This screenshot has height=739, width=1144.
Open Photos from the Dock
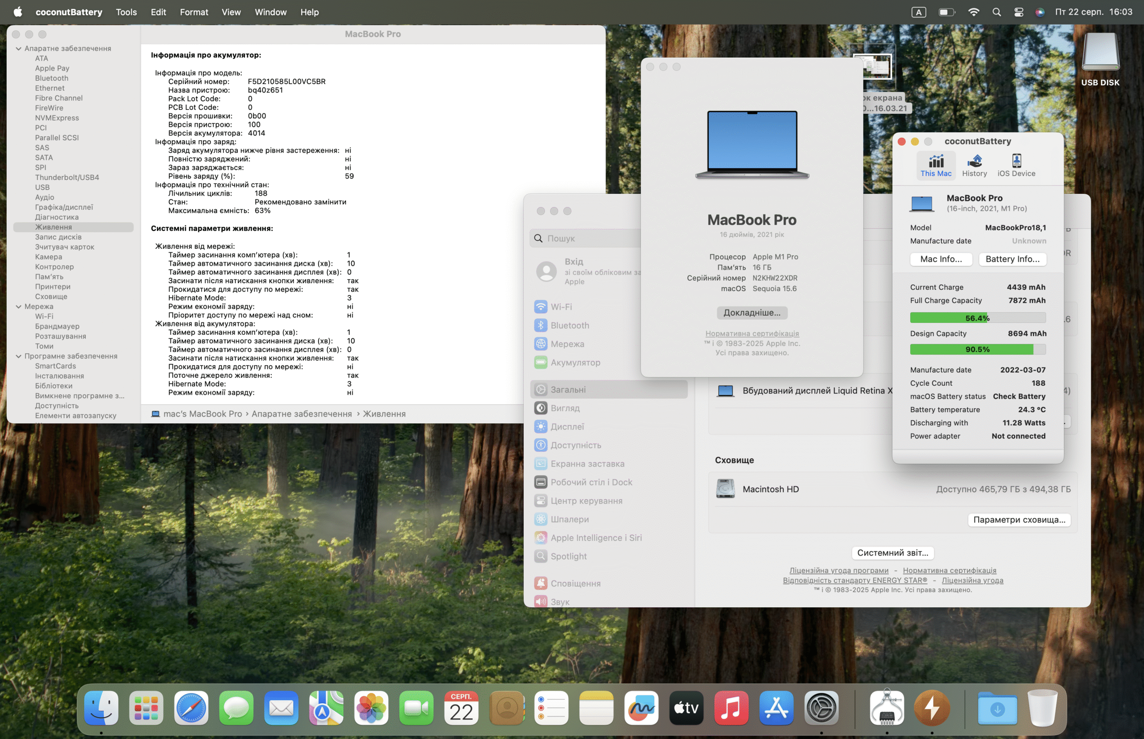pyautogui.click(x=371, y=708)
